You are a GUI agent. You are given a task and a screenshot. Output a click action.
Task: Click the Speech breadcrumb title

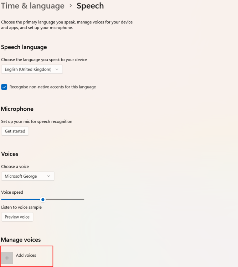pos(90,6)
